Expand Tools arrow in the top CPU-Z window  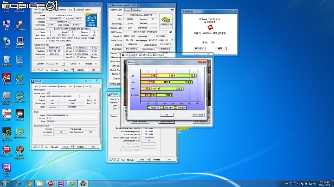tap(72, 70)
